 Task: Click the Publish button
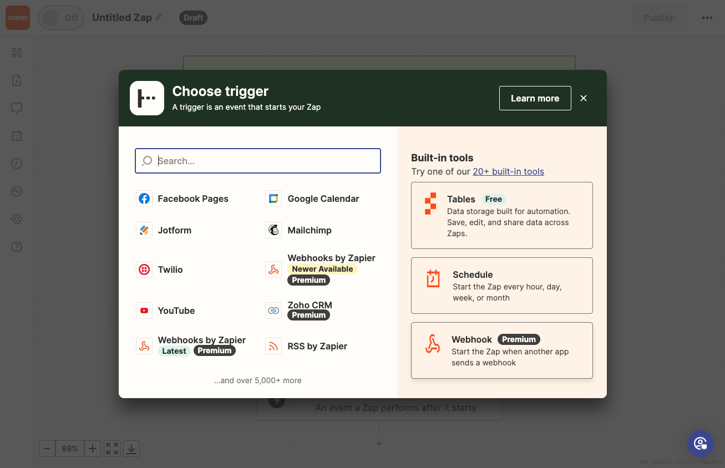(659, 18)
